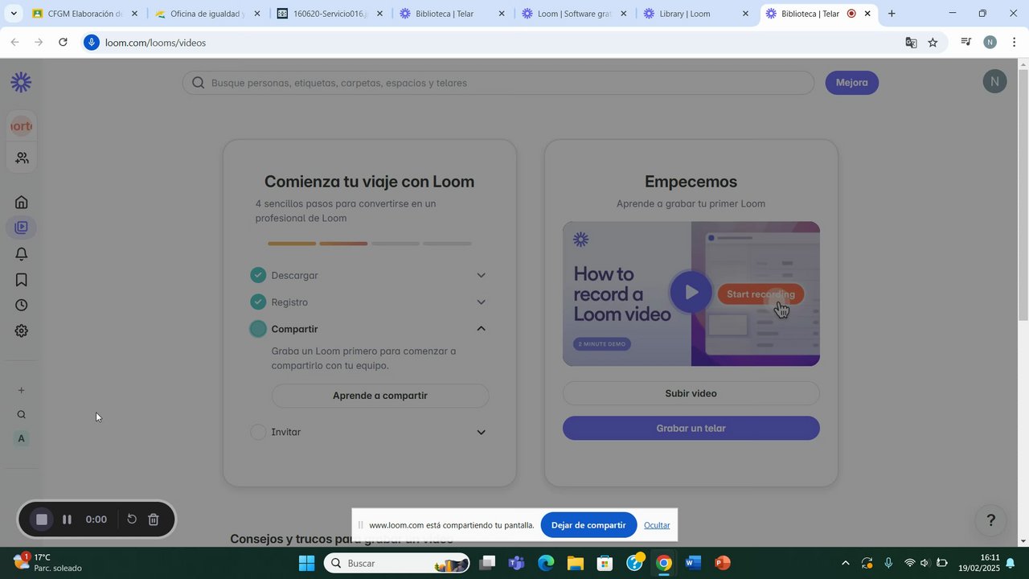Collapse the Compartir step
The height and width of the screenshot is (579, 1029).
click(482, 329)
